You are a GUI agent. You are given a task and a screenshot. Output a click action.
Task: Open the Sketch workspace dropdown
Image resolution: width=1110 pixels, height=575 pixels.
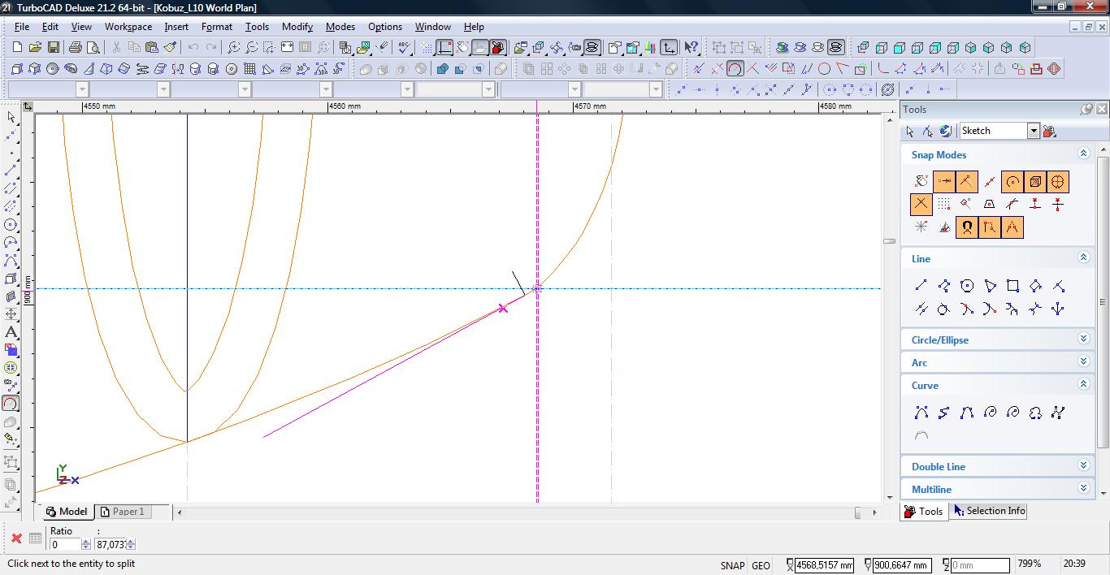pos(1034,131)
